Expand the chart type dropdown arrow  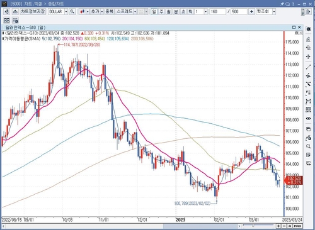pyautogui.click(x=88, y=11)
